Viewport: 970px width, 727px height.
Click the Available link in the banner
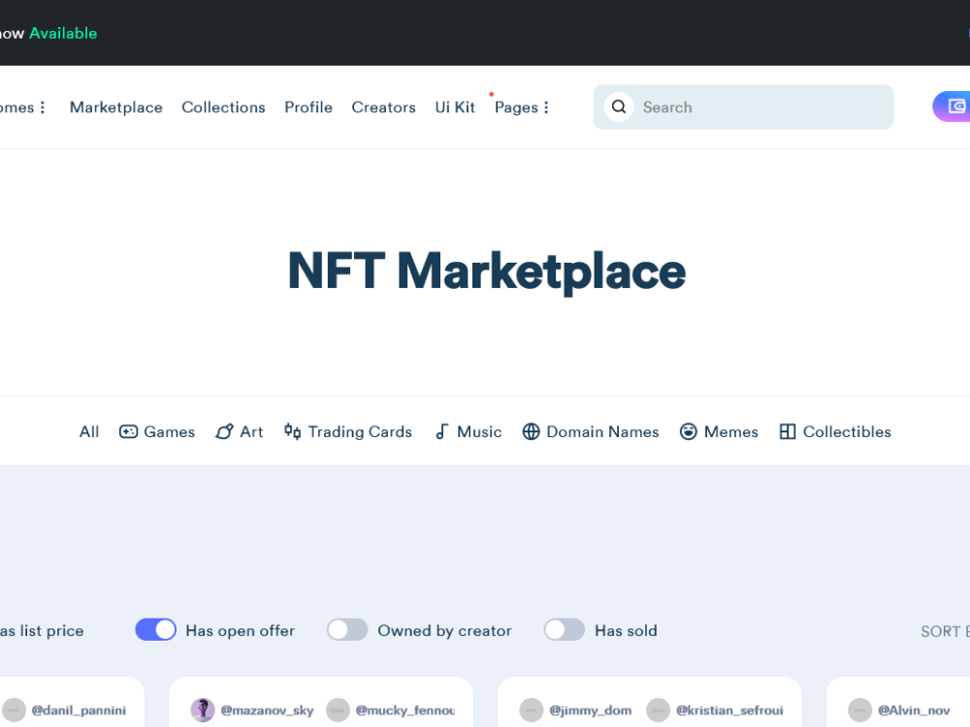tap(63, 32)
